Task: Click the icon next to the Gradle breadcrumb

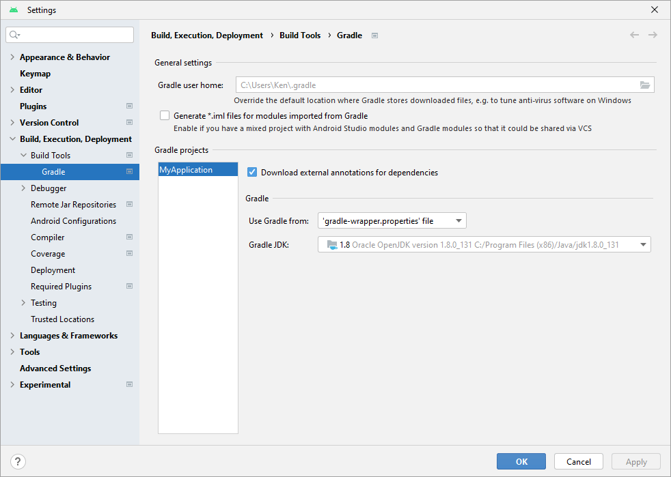Action: pos(374,35)
